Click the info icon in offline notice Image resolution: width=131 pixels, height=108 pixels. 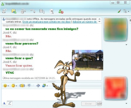coord(4,19)
